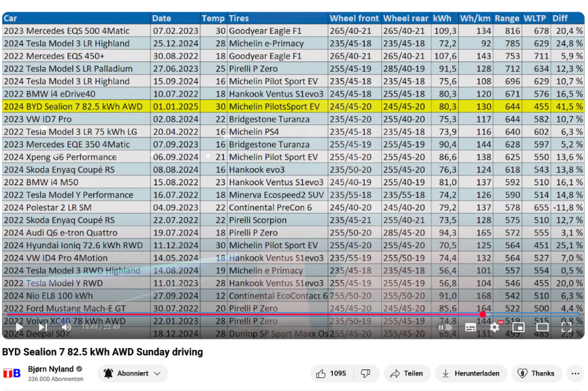This screenshot has width=588, height=391.
Task: Open the Bjørn Nyland channel avatar
Action: tap(12, 373)
